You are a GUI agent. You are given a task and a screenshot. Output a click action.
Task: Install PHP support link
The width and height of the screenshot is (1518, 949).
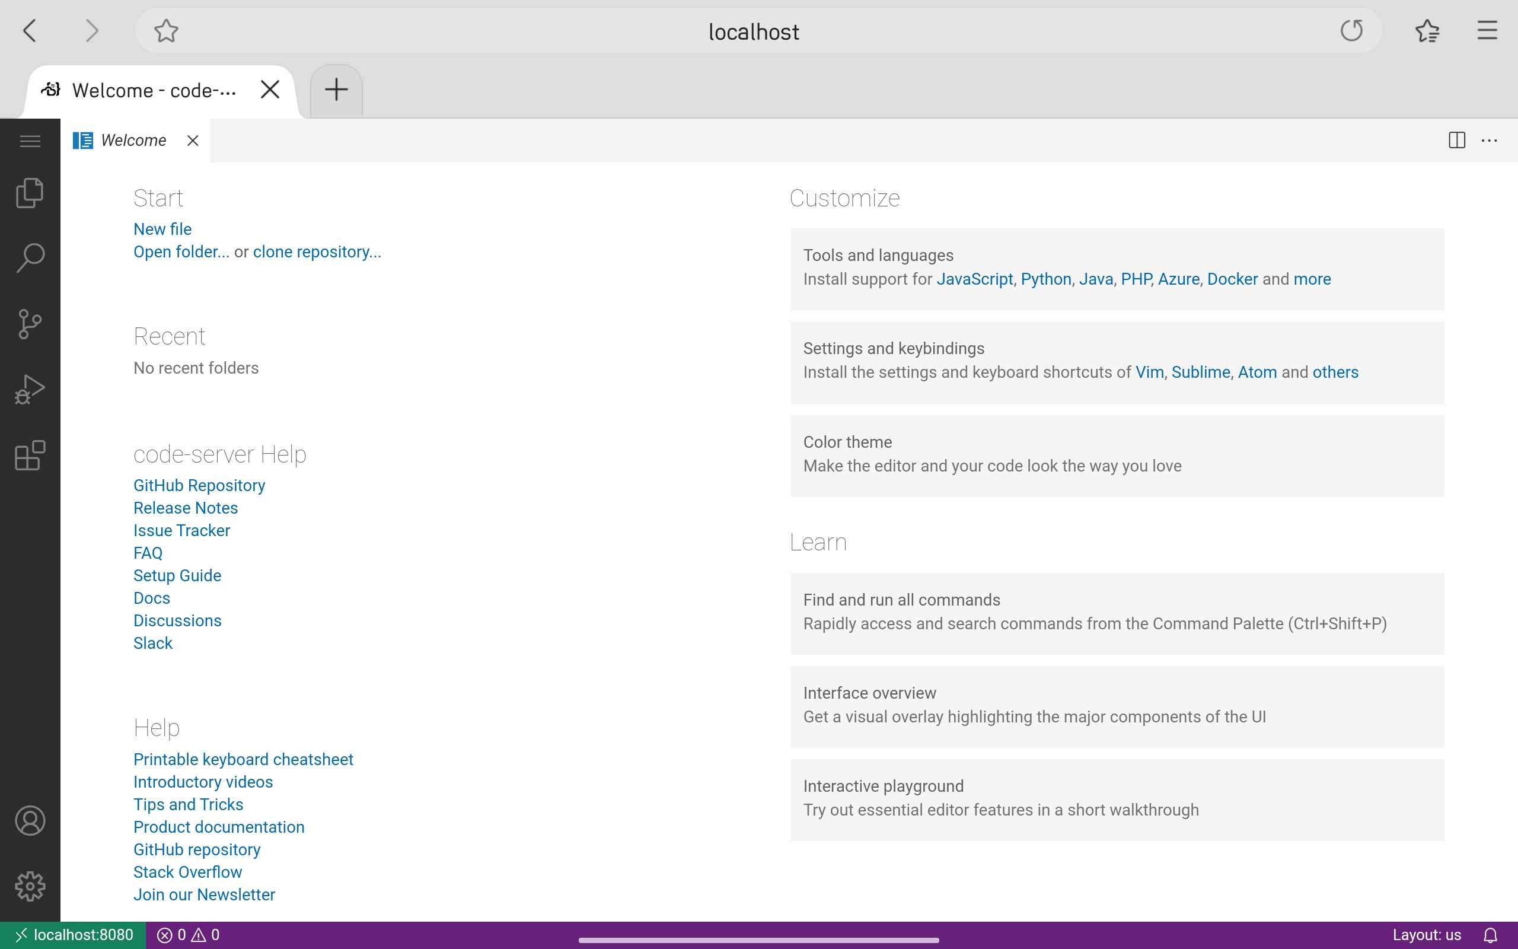tap(1136, 279)
